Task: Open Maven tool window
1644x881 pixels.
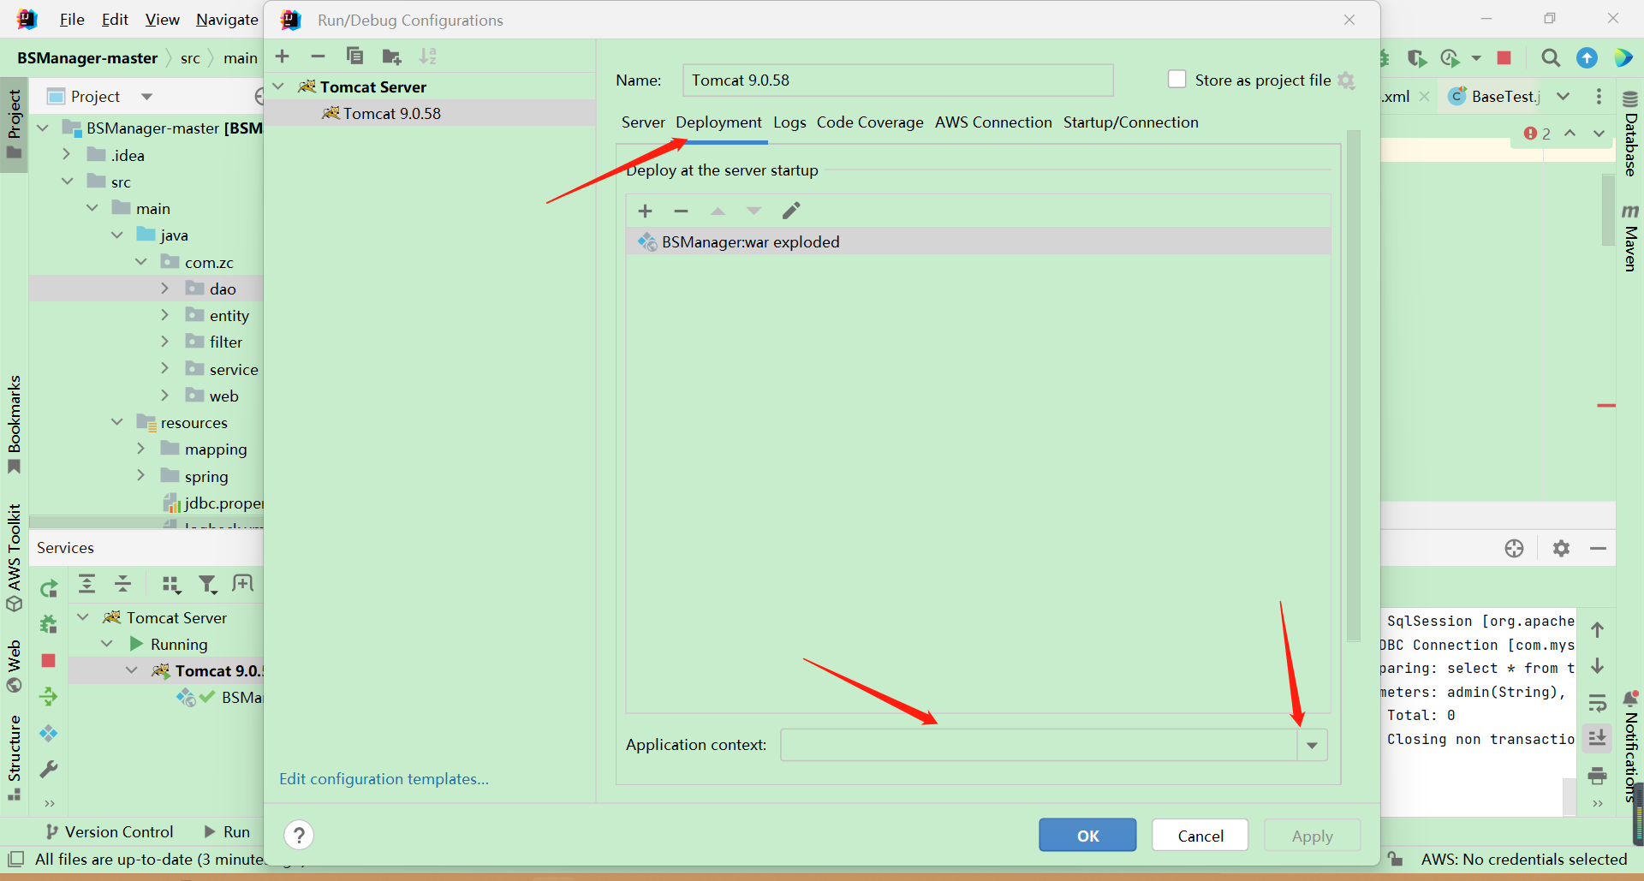Action: 1630,238
